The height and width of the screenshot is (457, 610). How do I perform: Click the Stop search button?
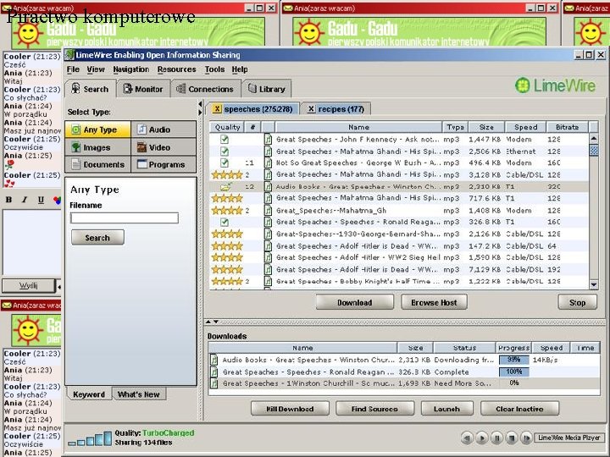[577, 302]
